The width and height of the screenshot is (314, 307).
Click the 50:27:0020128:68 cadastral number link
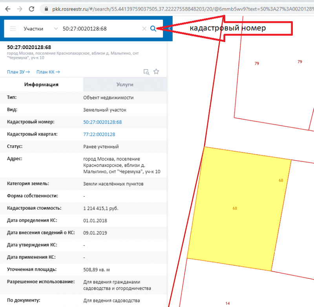pos(102,122)
